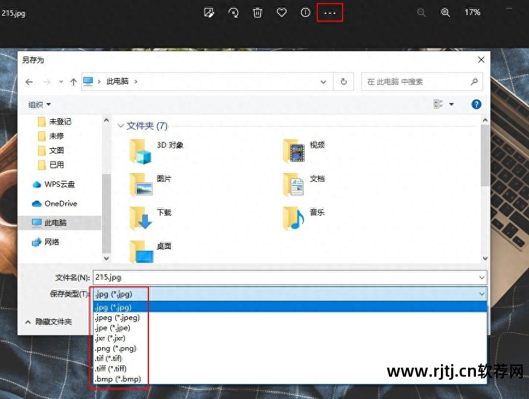This screenshot has width=529, height=399.
Task: Open more view options dropdown arrow
Action: pos(451,104)
